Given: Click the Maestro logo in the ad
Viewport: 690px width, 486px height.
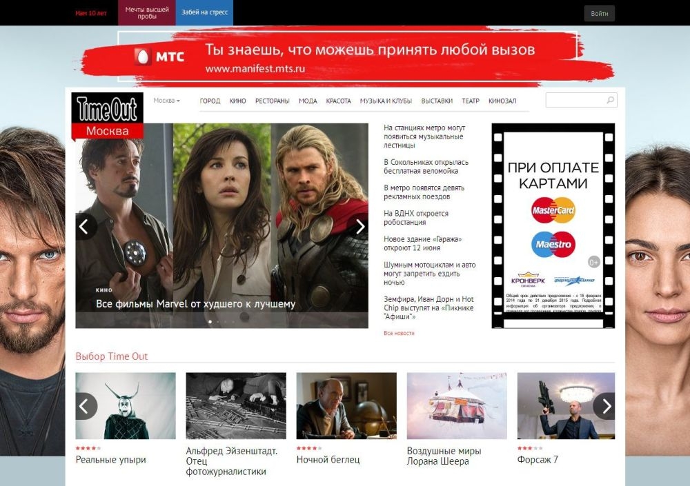Looking at the screenshot, I should pyautogui.click(x=553, y=244).
